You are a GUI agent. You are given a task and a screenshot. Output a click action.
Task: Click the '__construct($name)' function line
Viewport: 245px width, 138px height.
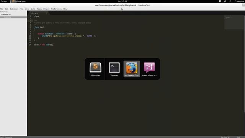point(57,34)
